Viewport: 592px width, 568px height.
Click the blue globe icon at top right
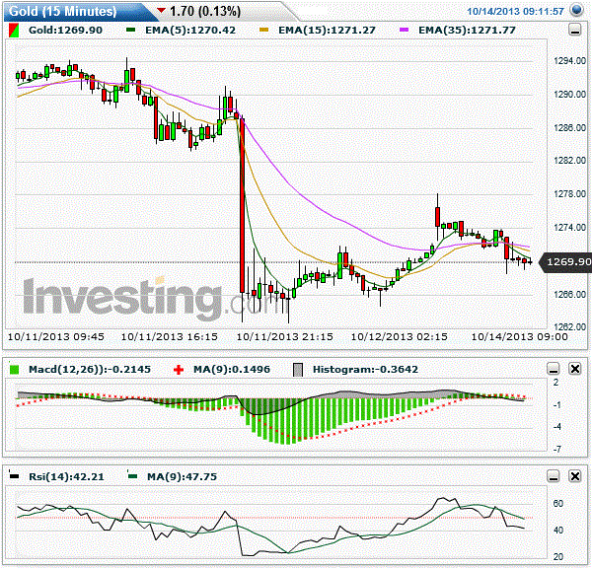576,10
